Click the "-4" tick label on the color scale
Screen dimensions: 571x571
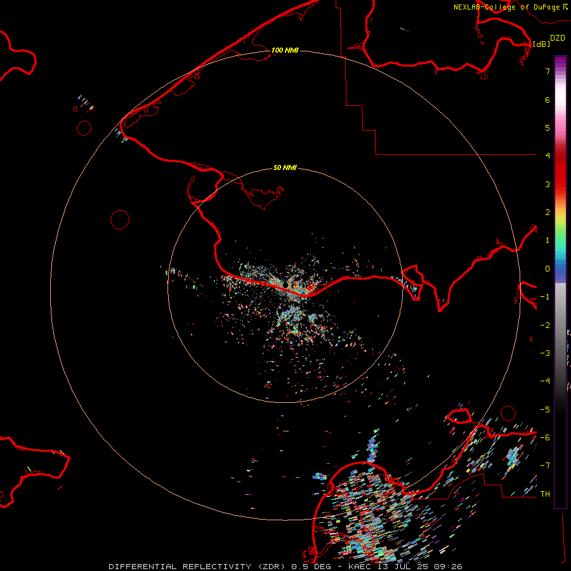[x=545, y=381]
